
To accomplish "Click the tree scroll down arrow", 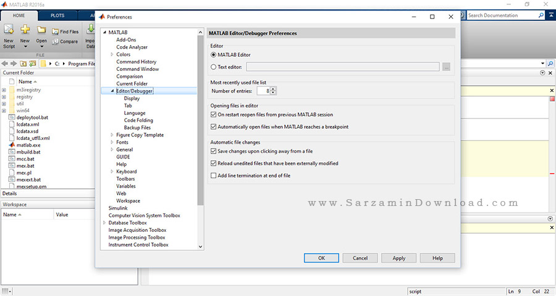I will click(200, 247).
